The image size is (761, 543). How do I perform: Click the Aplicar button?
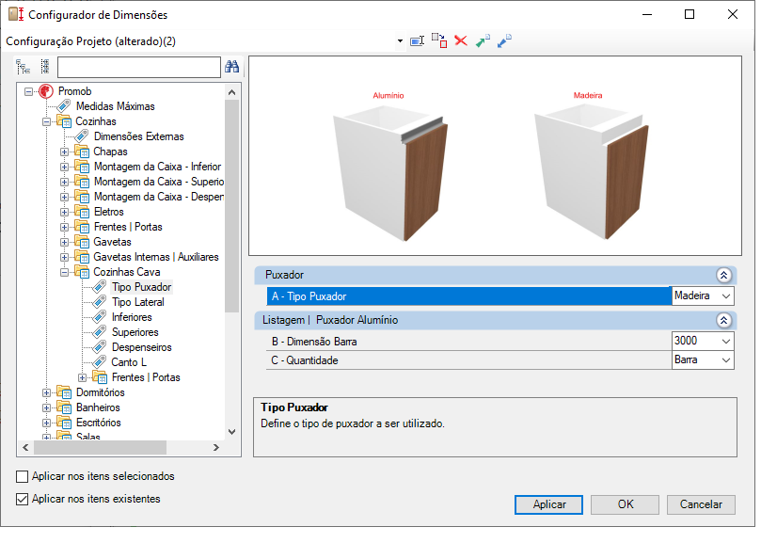[x=549, y=504]
